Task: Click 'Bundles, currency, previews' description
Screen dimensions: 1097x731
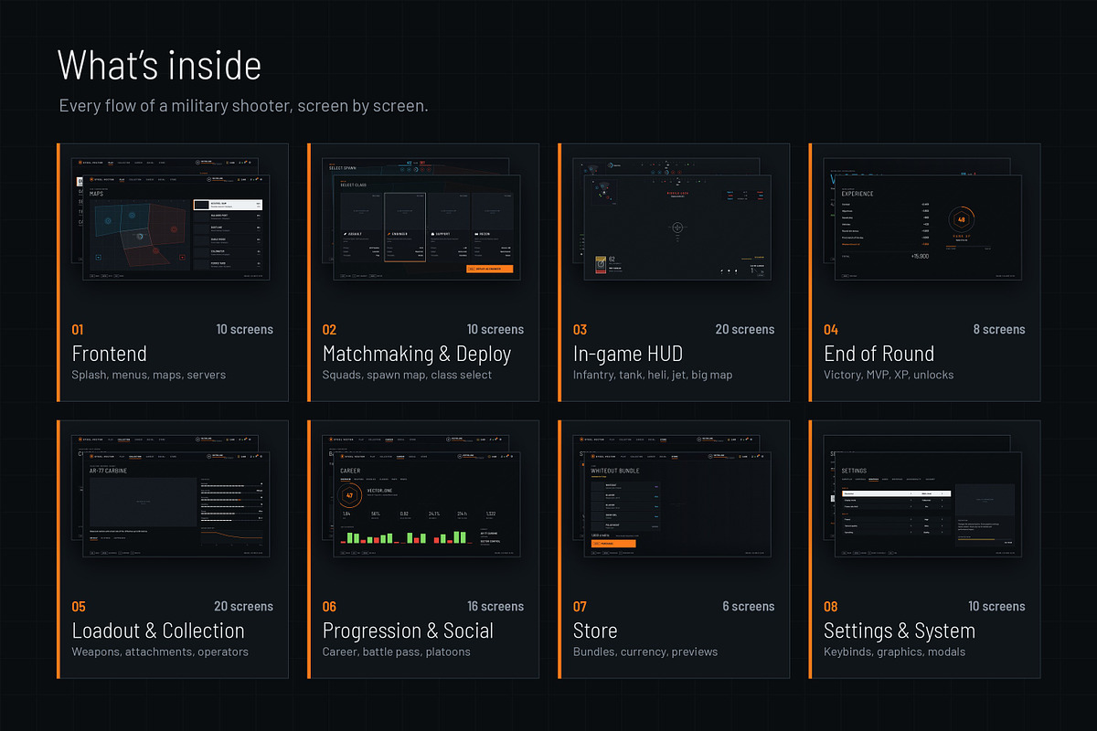Action: pyautogui.click(x=645, y=652)
